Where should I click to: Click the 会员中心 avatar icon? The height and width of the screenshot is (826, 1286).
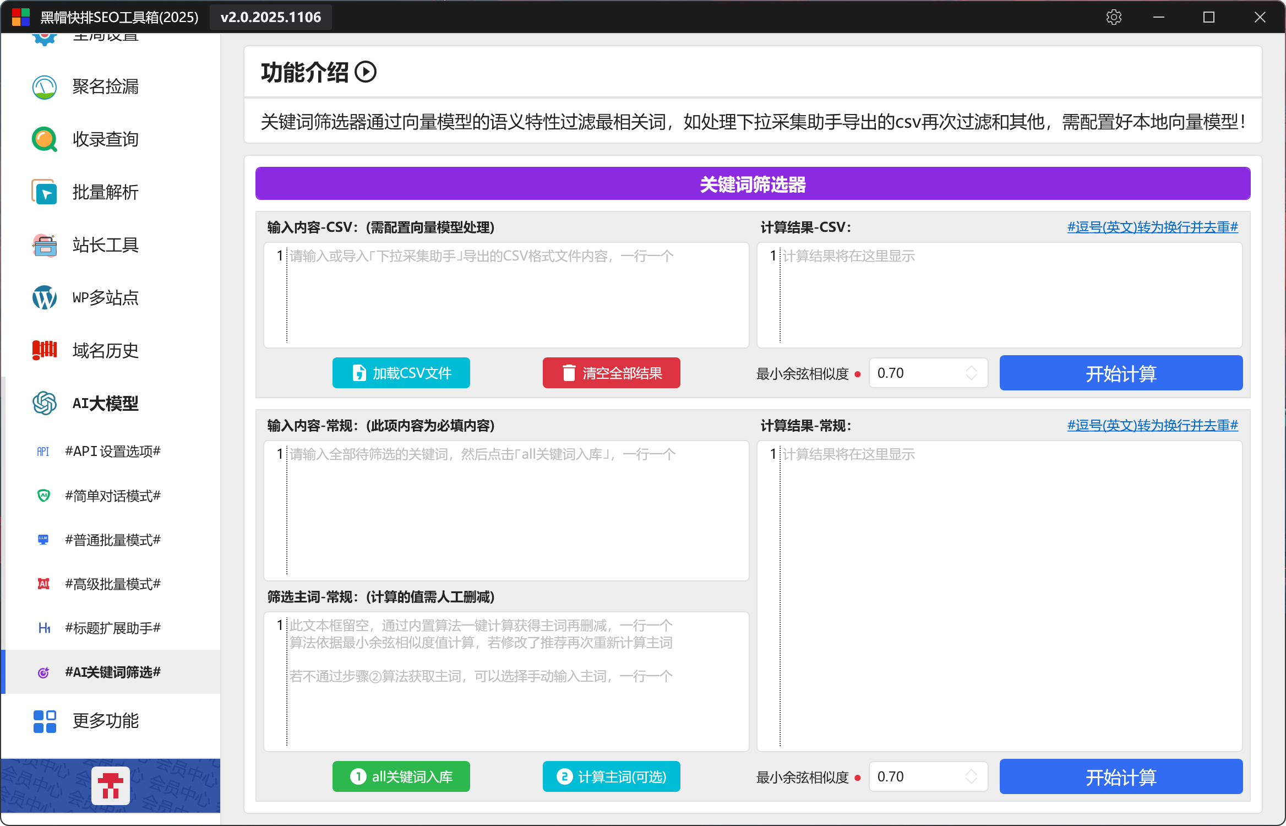(x=111, y=786)
